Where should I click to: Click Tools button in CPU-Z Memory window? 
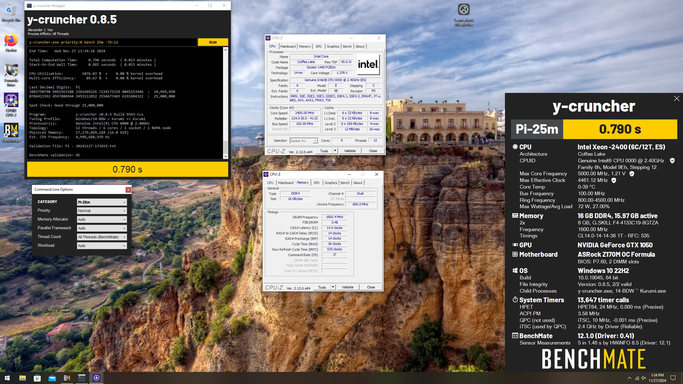coord(322,287)
